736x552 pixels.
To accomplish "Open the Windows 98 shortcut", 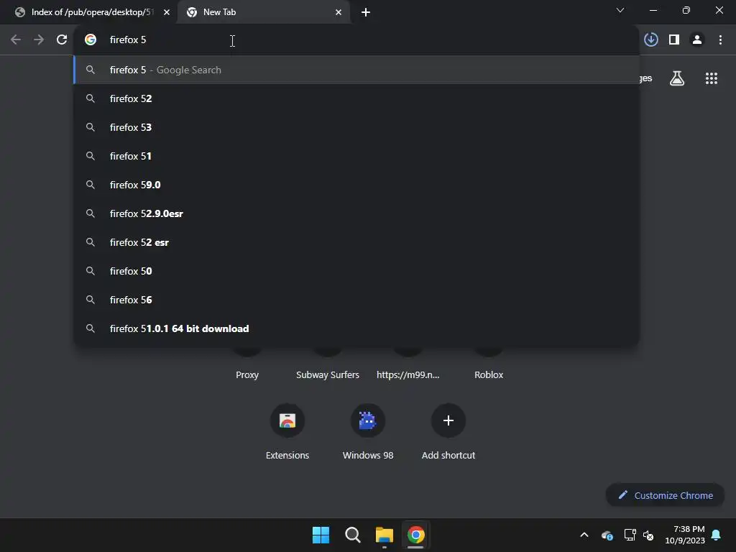I will point(368,432).
